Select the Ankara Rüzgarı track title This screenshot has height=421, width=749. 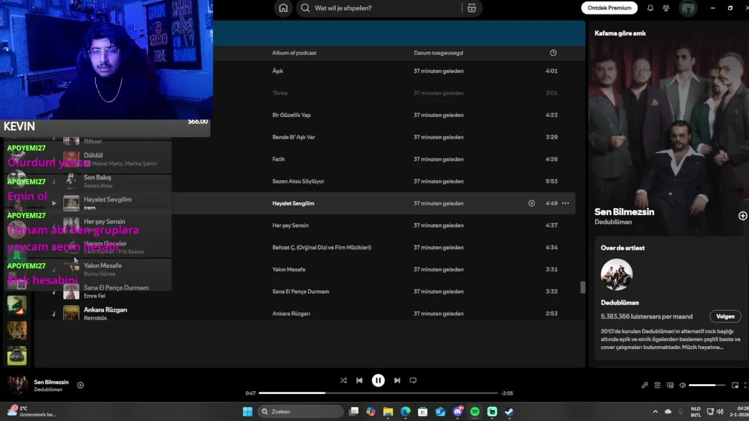[x=105, y=310]
